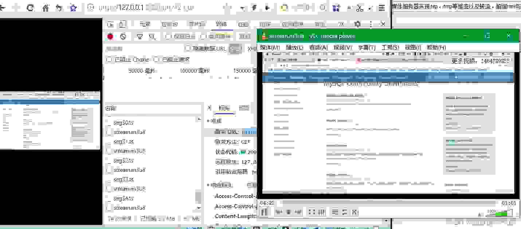The height and width of the screenshot is (229, 521).
Task: Select the DevTools Network tab
Action: click(x=221, y=24)
